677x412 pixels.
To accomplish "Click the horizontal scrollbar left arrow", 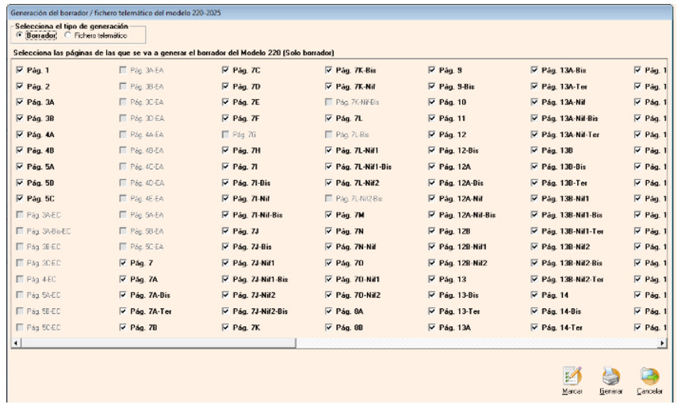I will (x=16, y=343).
